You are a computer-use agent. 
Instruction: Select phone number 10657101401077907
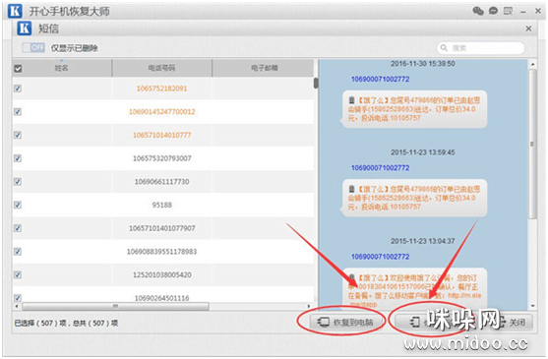[x=161, y=228]
